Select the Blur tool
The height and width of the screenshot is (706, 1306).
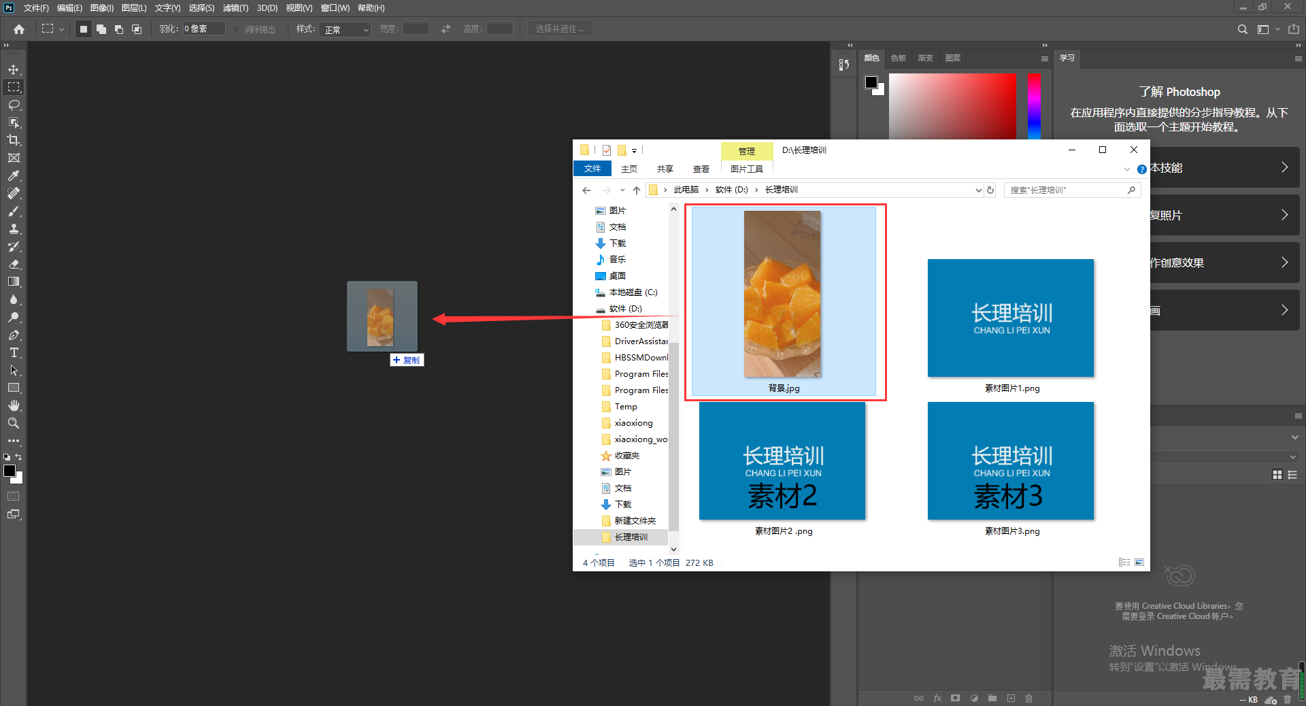[14, 299]
